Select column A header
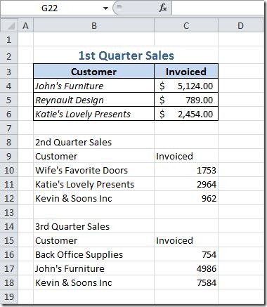 [x=25, y=26]
